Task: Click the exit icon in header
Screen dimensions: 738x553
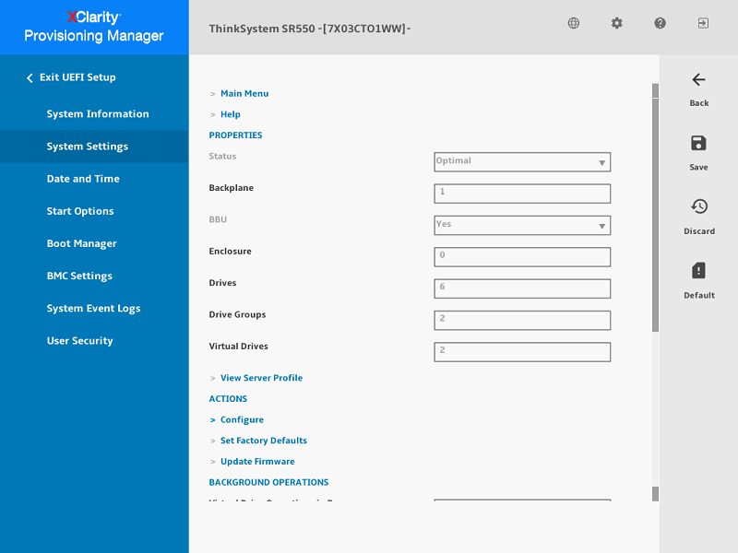Action: (x=703, y=23)
